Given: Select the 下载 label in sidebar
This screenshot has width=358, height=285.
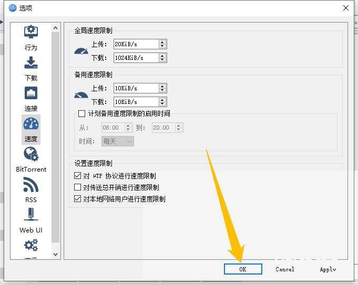Looking at the screenshot, I should [x=31, y=78].
